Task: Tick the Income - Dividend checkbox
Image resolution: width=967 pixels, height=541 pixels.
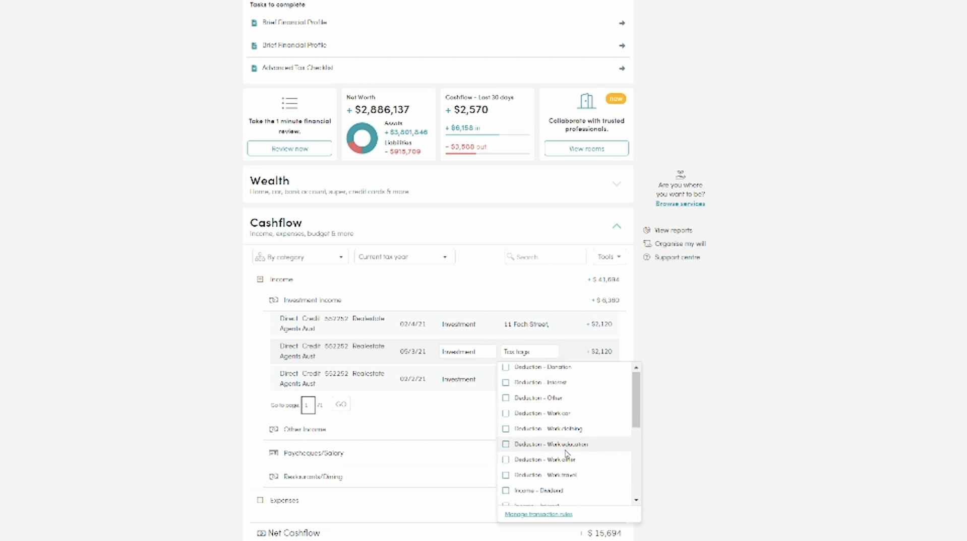Action: pos(506,491)
